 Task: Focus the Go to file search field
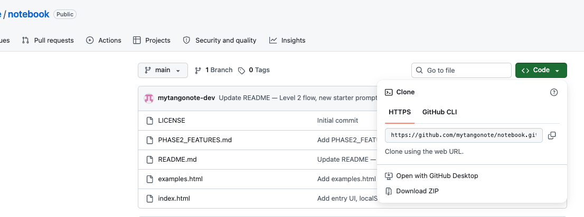461,70
